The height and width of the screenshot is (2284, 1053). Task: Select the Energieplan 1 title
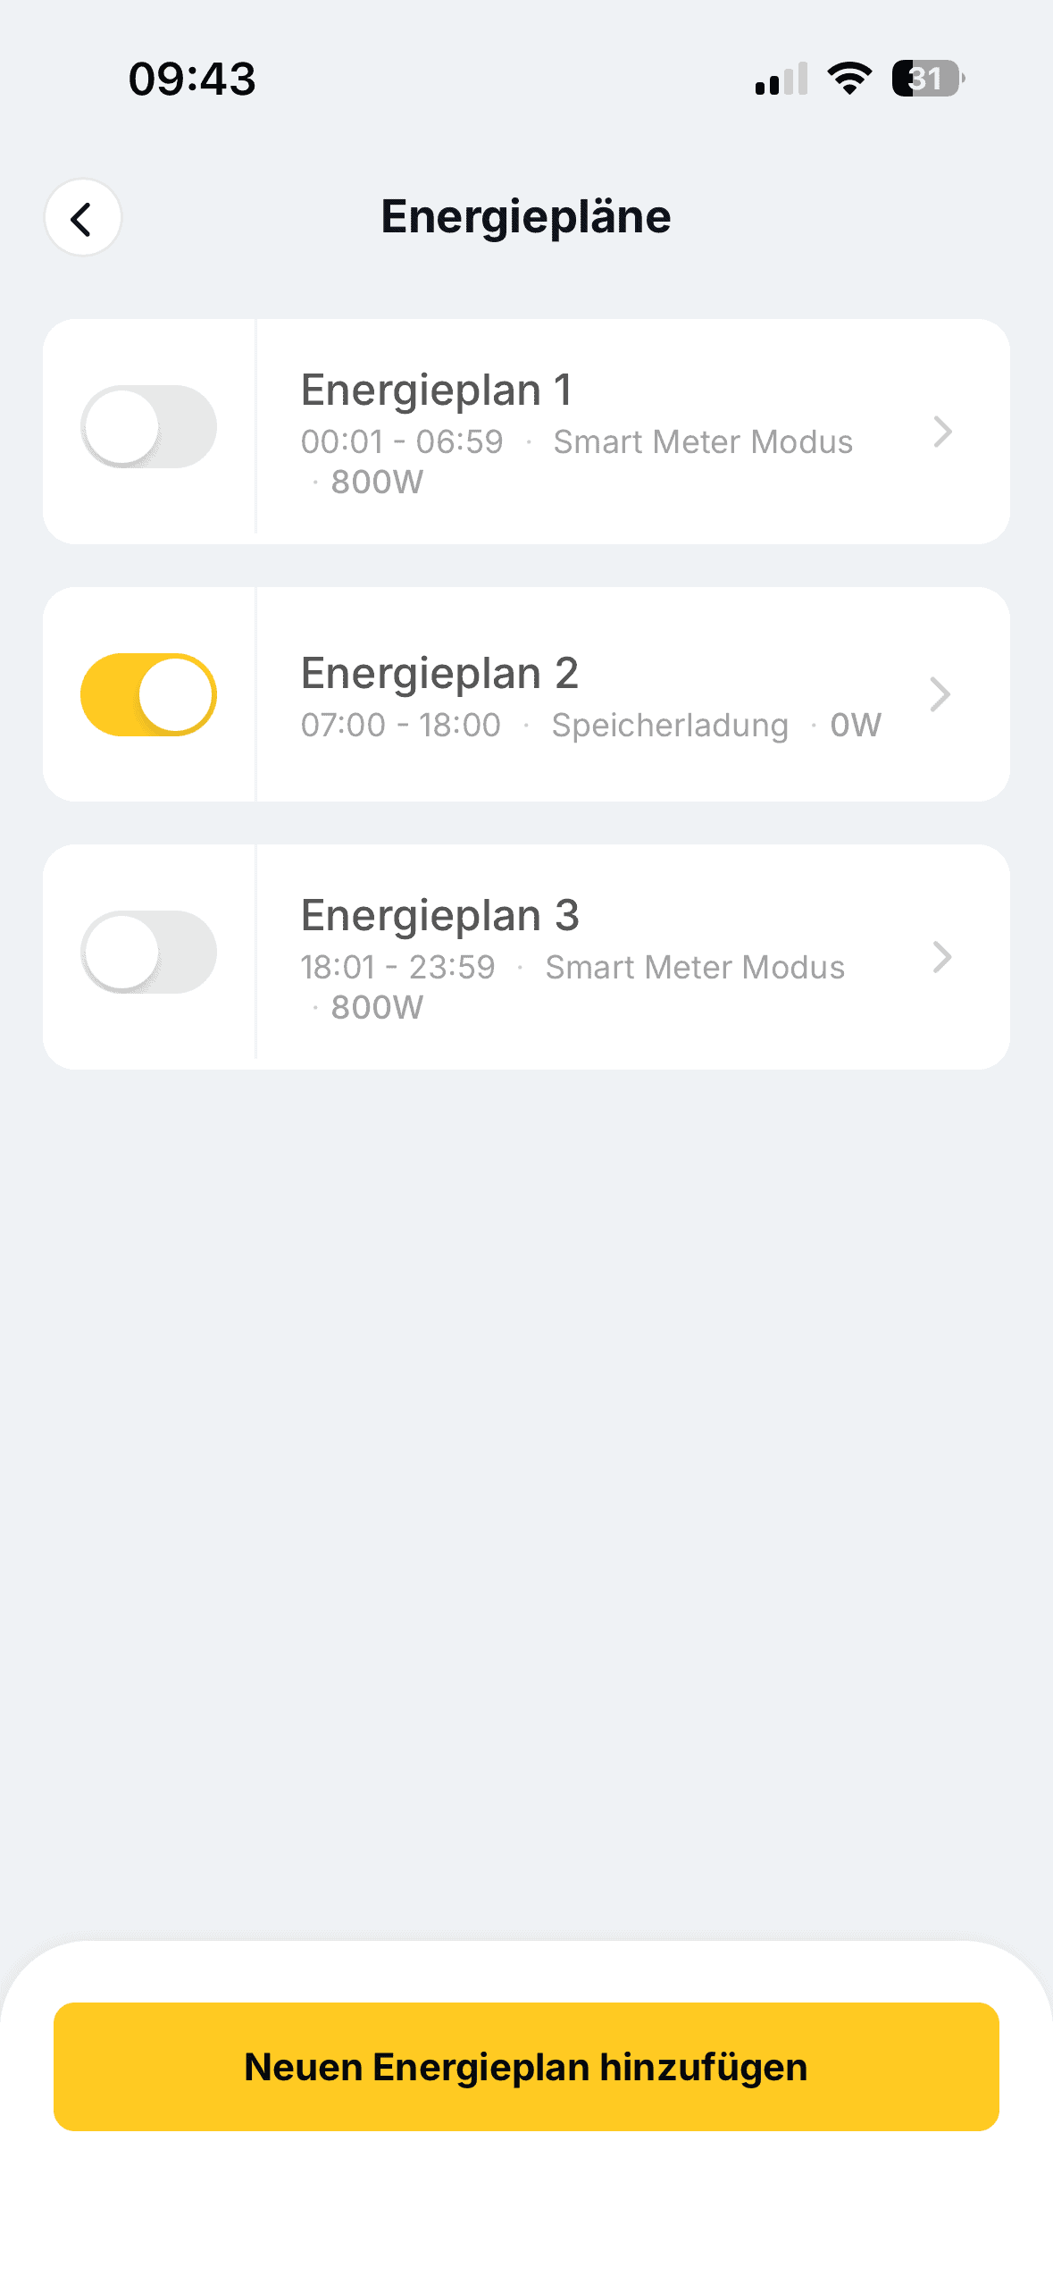point(436,390)
